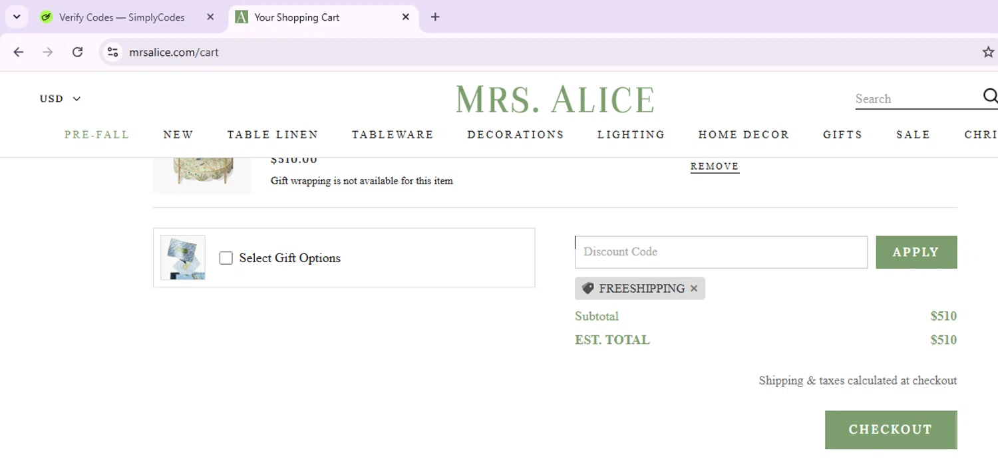The height and width of the screenshot is (471, 998).
Task: Click the EST. TOTAL label
Action: coord(612,340)
